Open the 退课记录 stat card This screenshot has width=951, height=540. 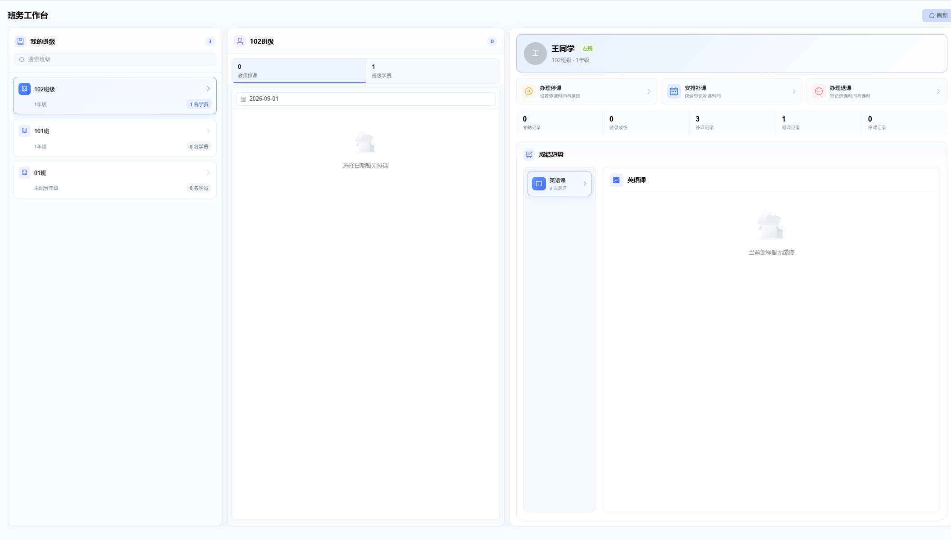coord(818,122)
